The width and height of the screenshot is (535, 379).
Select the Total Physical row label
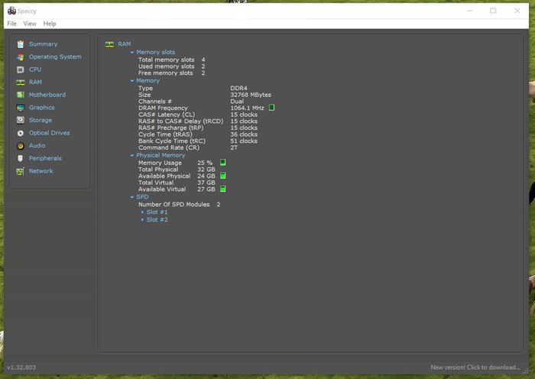point(158,169)
